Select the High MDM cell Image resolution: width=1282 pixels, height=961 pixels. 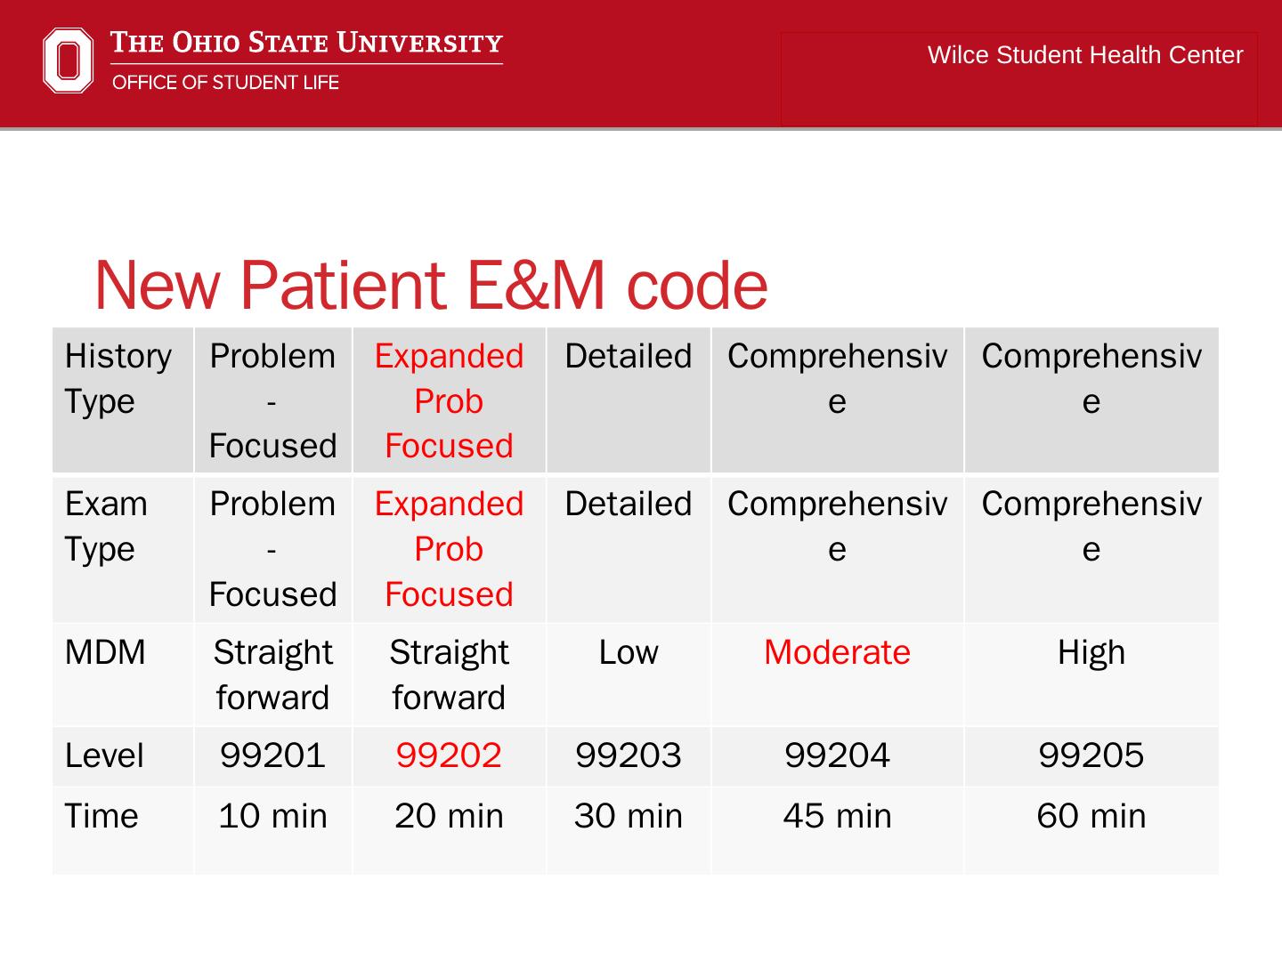[x=1091, y=652]
